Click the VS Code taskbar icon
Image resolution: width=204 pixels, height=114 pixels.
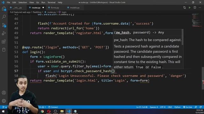pyautogui.click(x=69, y=111)
